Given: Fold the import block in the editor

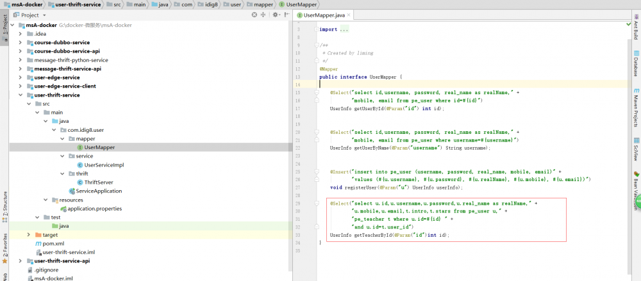Looking at the screenshot, I should [x=317, y=29].
